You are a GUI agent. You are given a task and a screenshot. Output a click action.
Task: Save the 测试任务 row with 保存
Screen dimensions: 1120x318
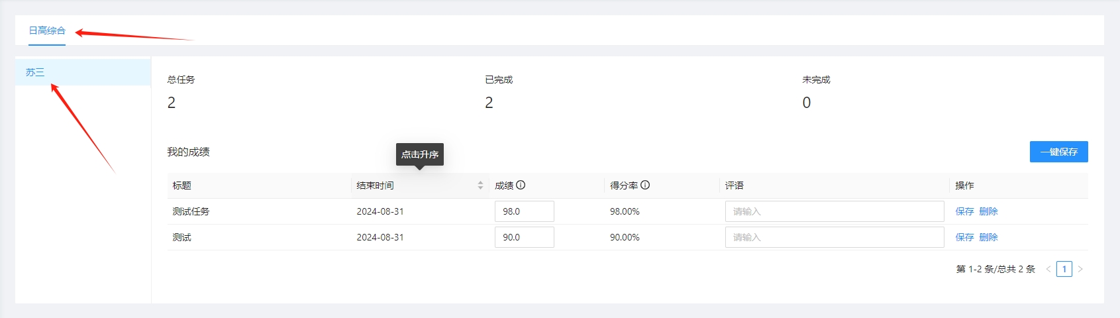coord(964,211)
